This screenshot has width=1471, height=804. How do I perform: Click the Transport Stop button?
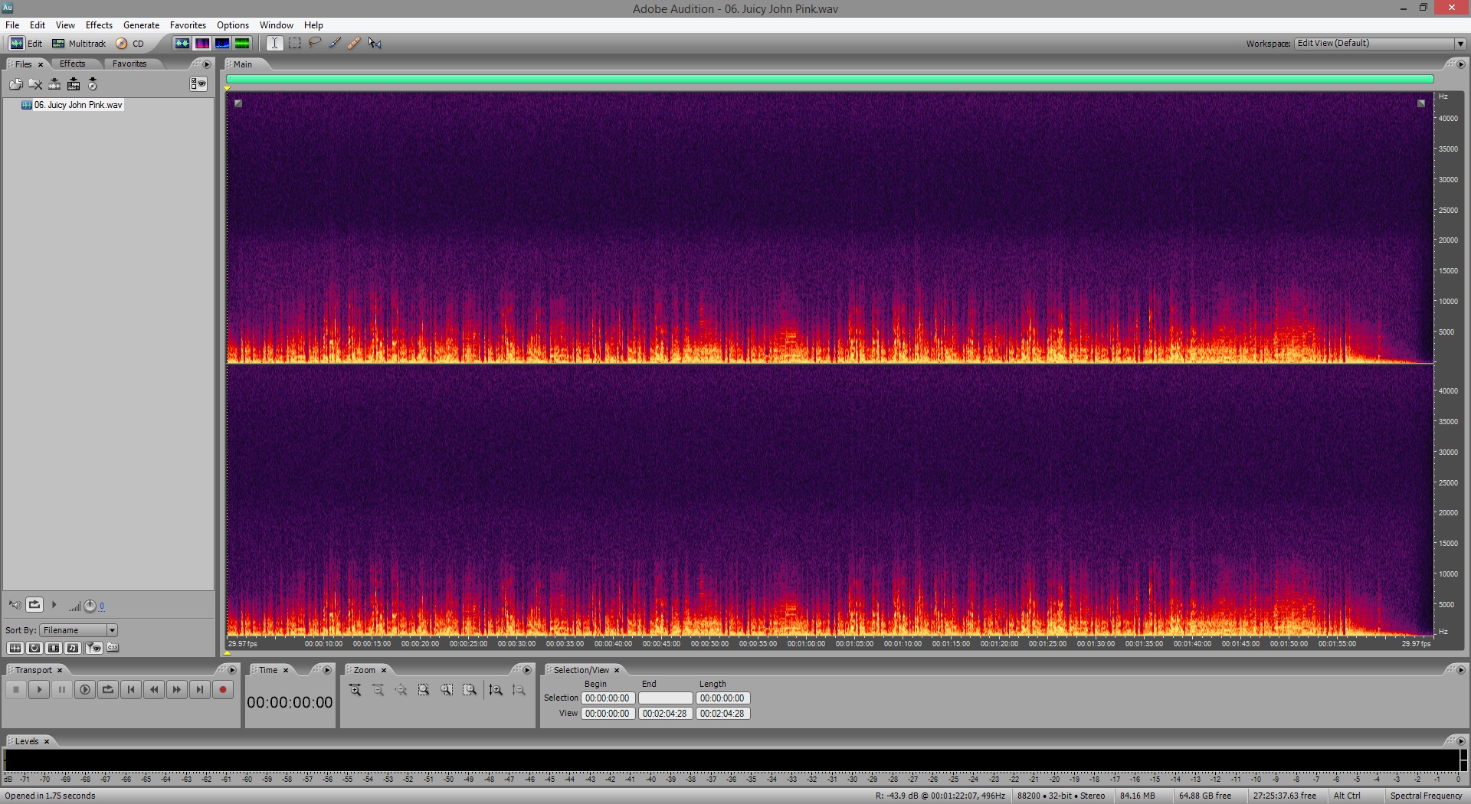[15, 690]
